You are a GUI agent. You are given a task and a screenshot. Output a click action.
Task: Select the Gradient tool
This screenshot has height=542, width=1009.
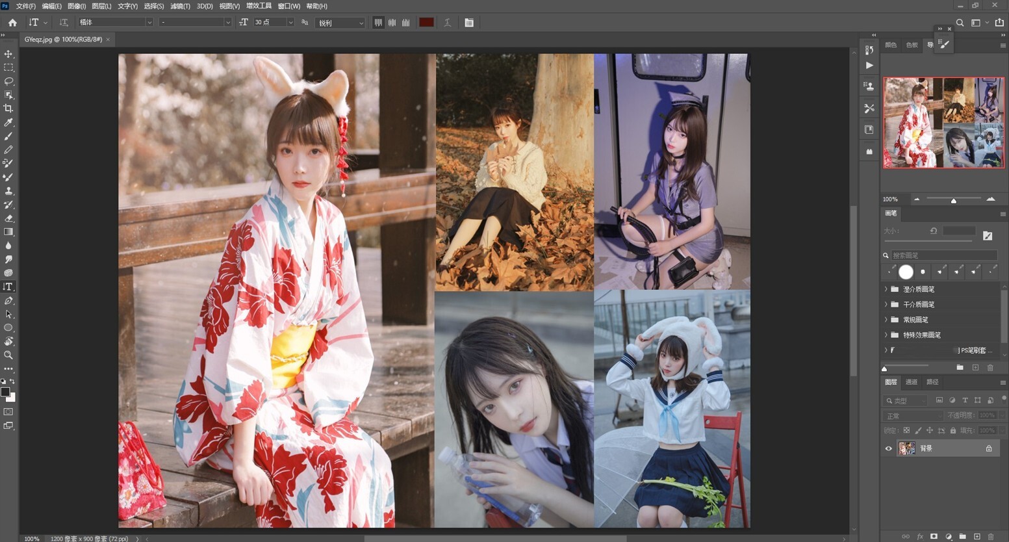8,232
